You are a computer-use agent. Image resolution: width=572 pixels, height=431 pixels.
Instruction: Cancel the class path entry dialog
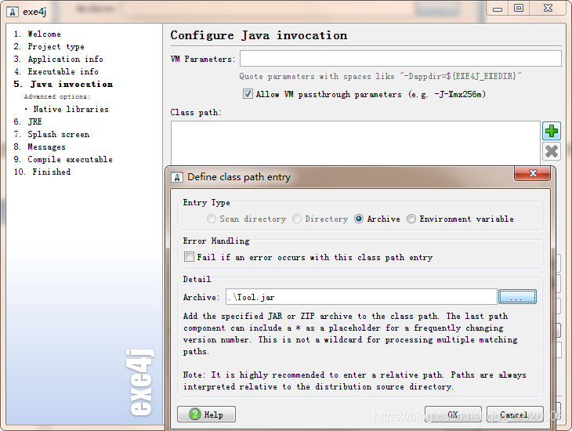click(x=515, y=415)
